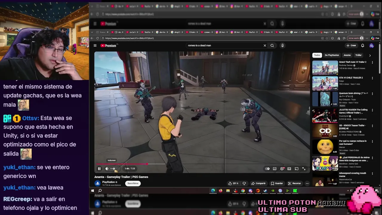Open the Copilot Chat button
382x215 pixels.
[x=375, y=38]
